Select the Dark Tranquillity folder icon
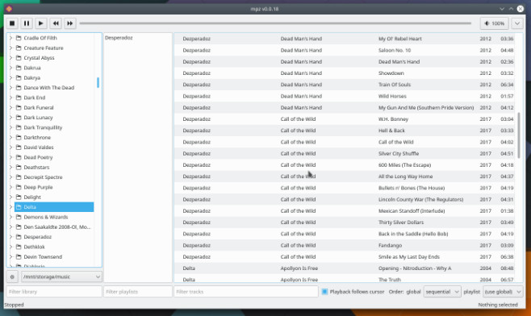This screenshot has width=531, height=316. pos(19,127)
